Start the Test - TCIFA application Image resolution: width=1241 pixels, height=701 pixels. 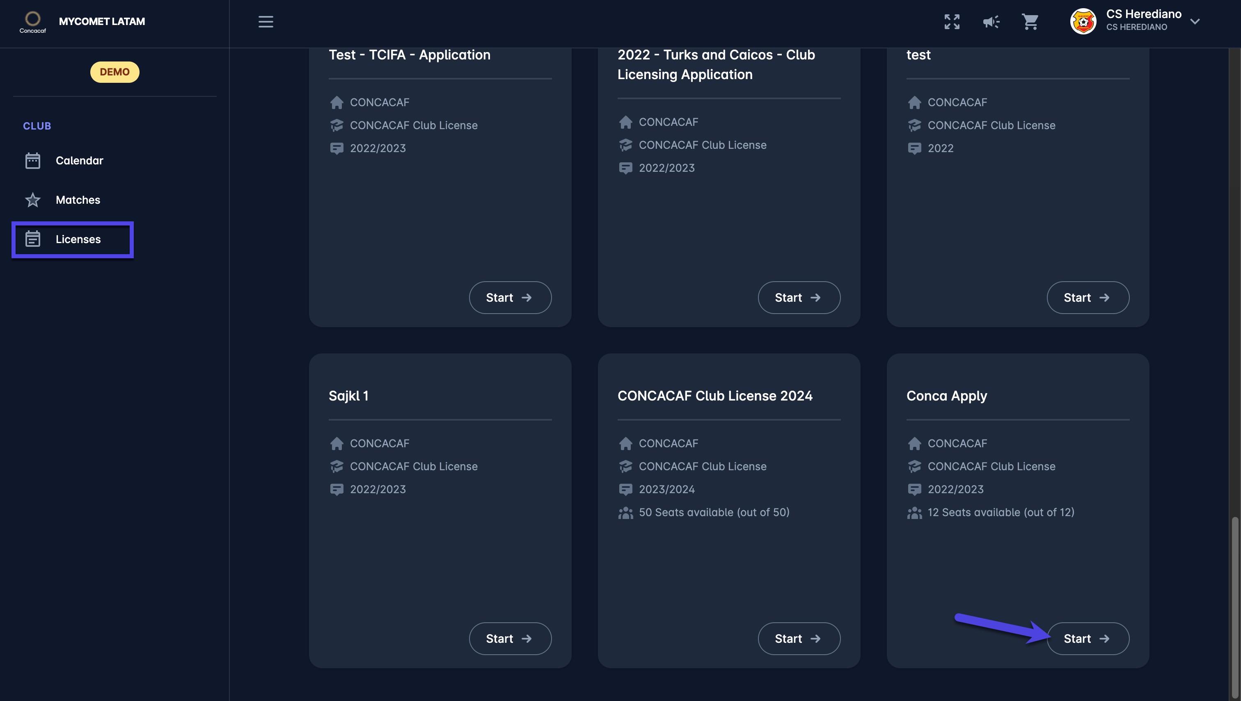(510, 298)
